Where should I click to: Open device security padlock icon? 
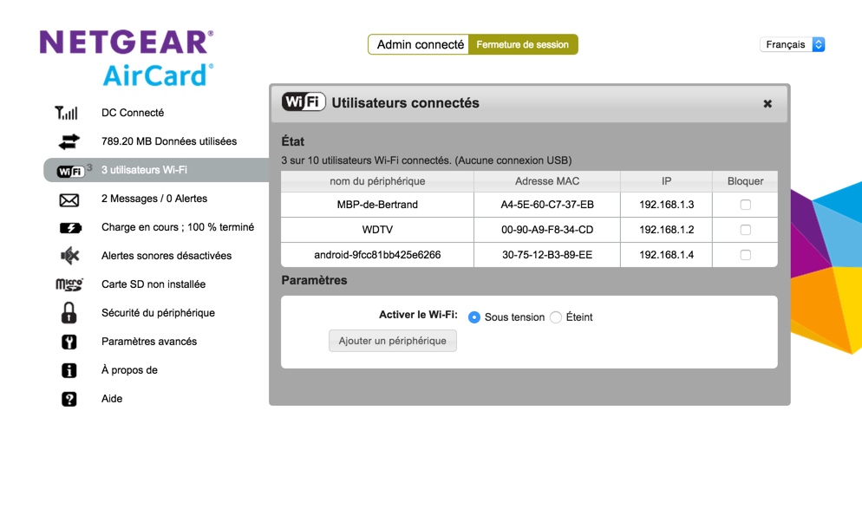[x=69, y=313]
